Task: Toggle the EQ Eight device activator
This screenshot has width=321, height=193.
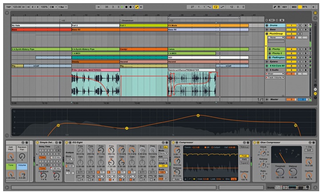Action: tap(67, 142)
